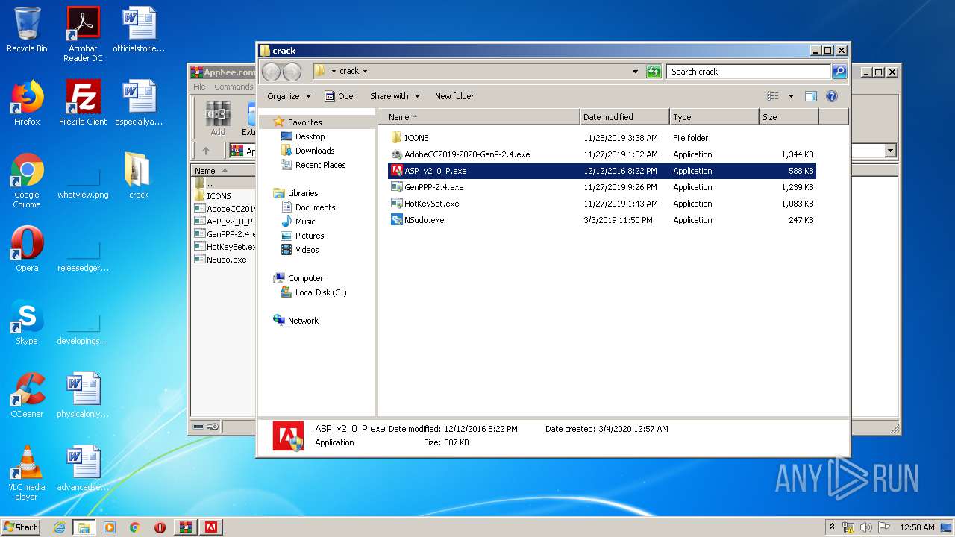
Task: Click the Add icon in WinRAR window
Action: (x=217, y=119)
